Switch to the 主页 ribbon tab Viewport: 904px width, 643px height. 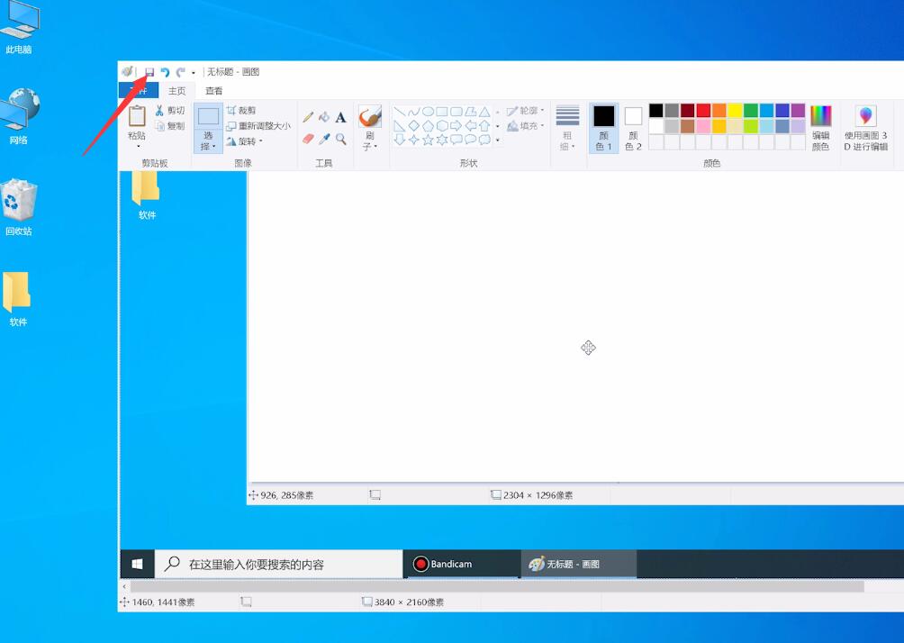pos(177,91)
